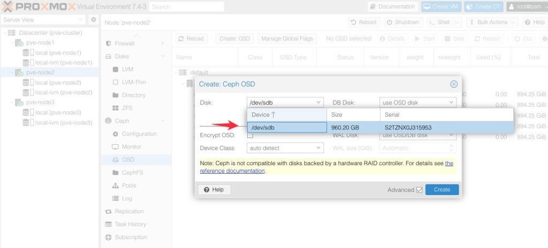548x248 pixels.
Task: Select /dev/sdb device row in list
Action: pos(380,128)
